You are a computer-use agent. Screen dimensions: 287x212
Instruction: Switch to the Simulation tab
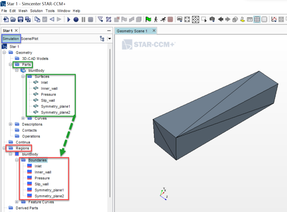coord(11,39)
